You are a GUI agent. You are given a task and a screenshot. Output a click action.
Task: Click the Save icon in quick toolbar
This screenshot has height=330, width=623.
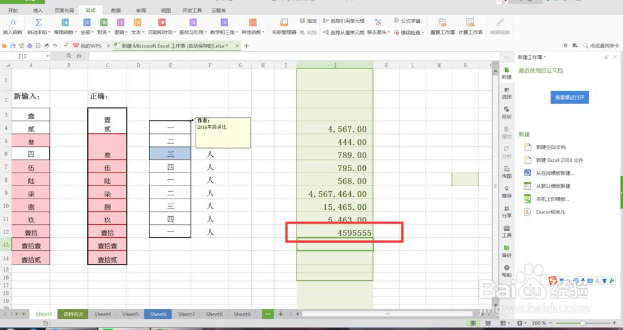(13, 46)
